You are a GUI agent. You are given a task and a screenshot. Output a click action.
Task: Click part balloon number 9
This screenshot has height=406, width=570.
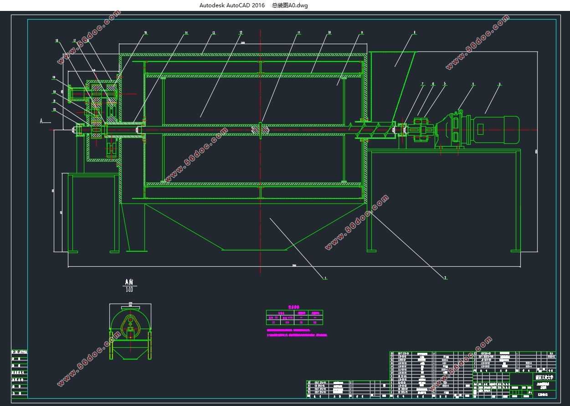[362, 33]
